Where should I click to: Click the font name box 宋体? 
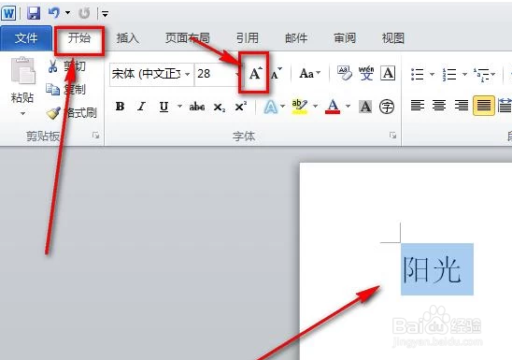[147, 74]
